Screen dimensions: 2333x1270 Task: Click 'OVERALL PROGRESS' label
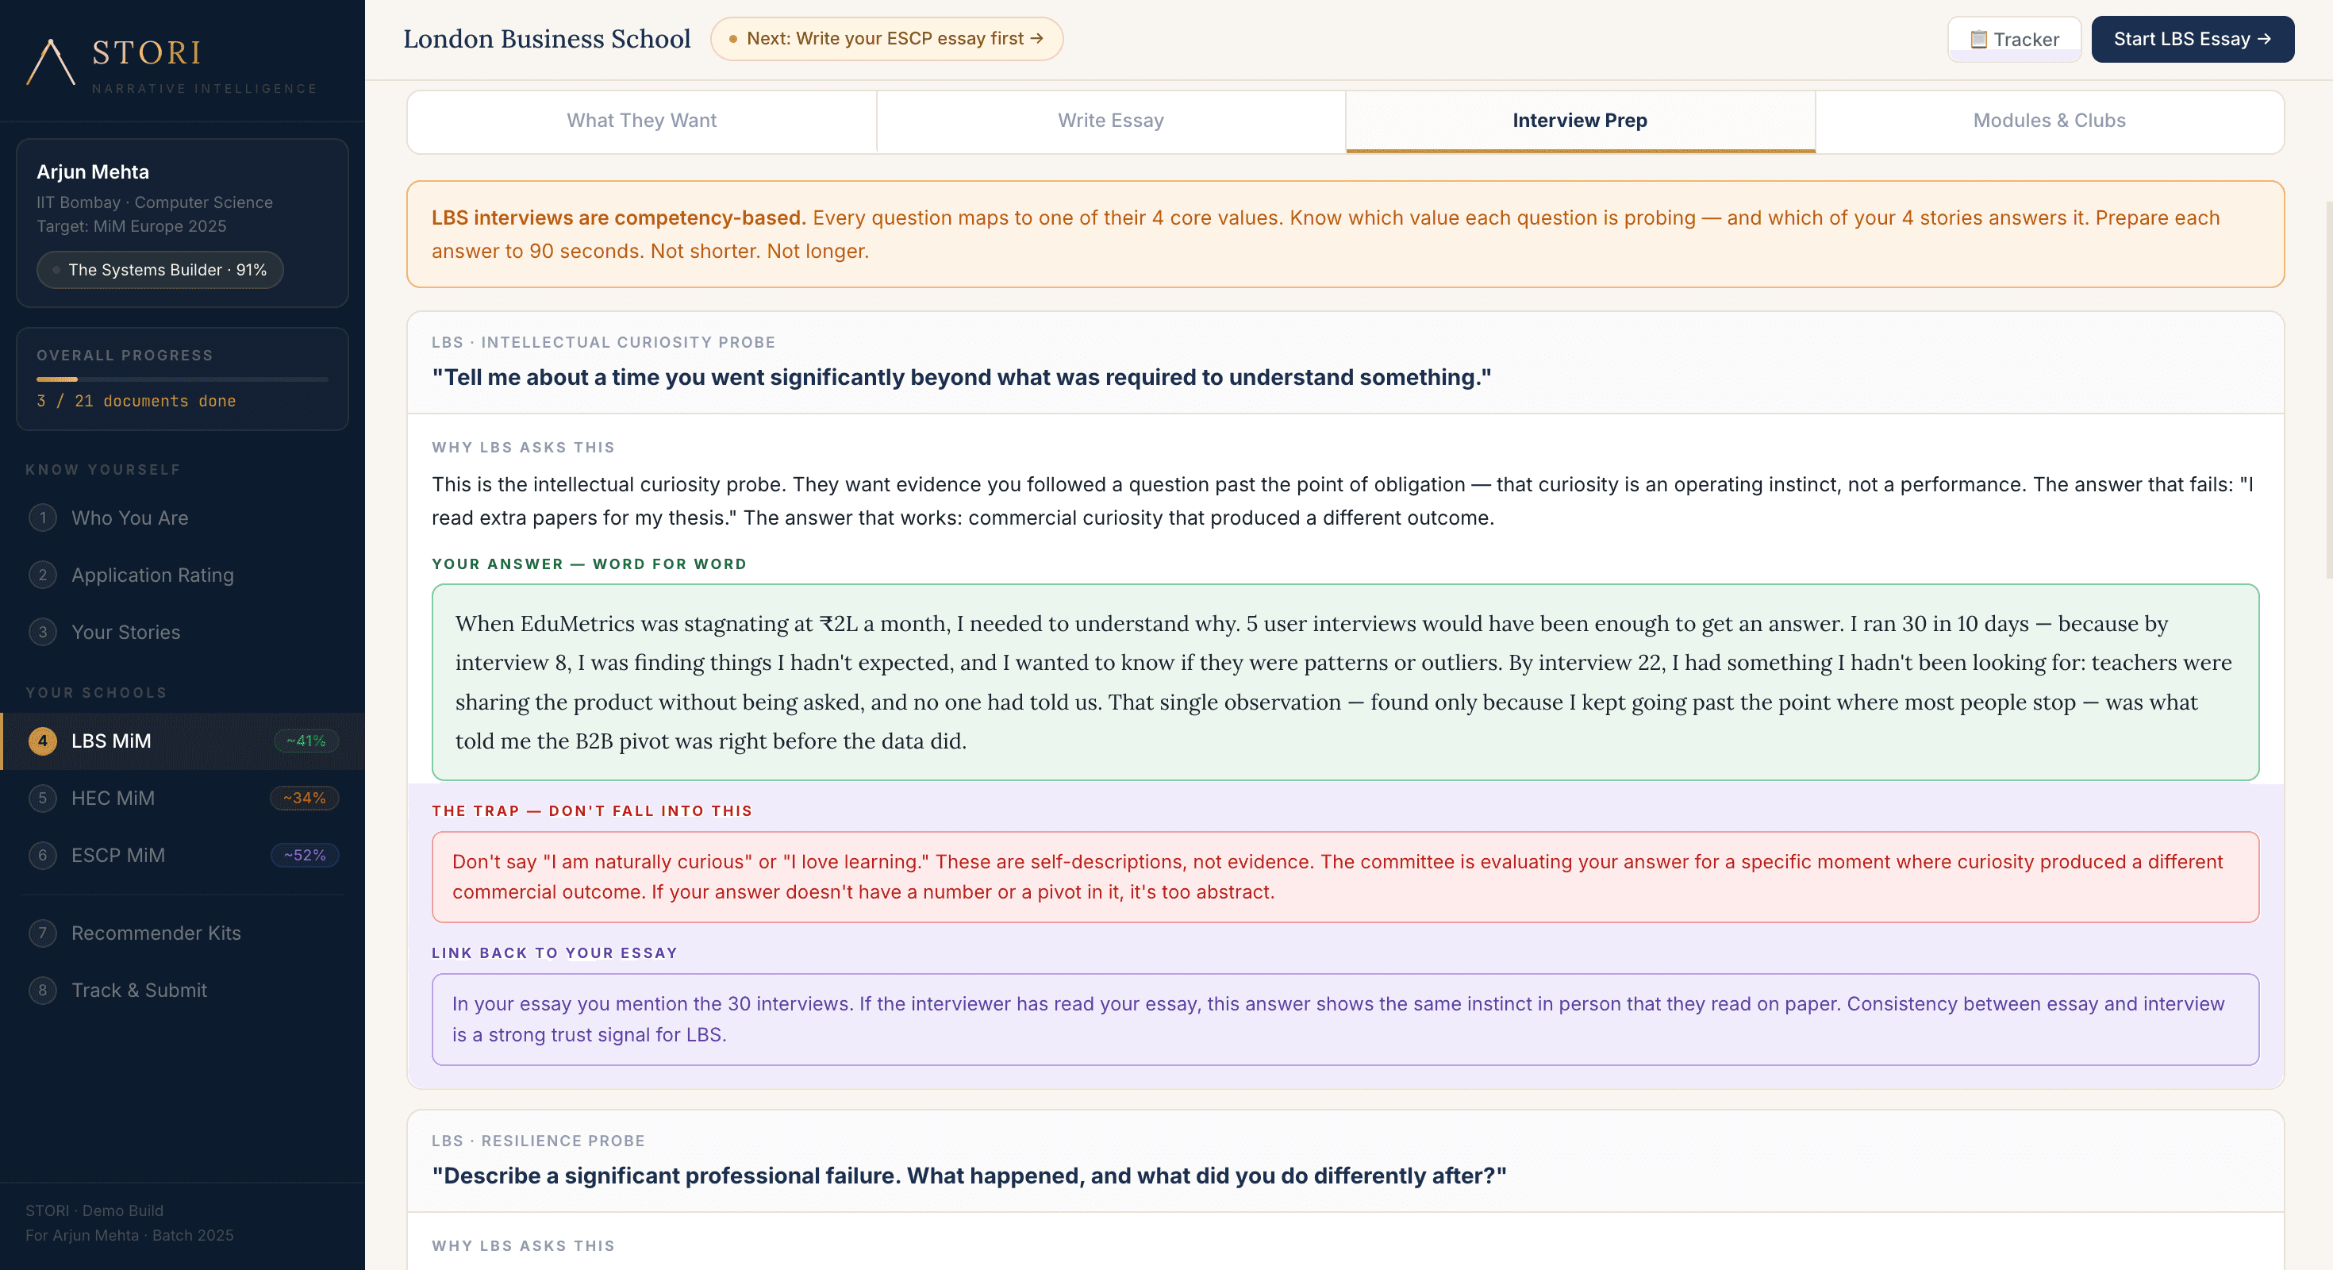tap(124, 356)
